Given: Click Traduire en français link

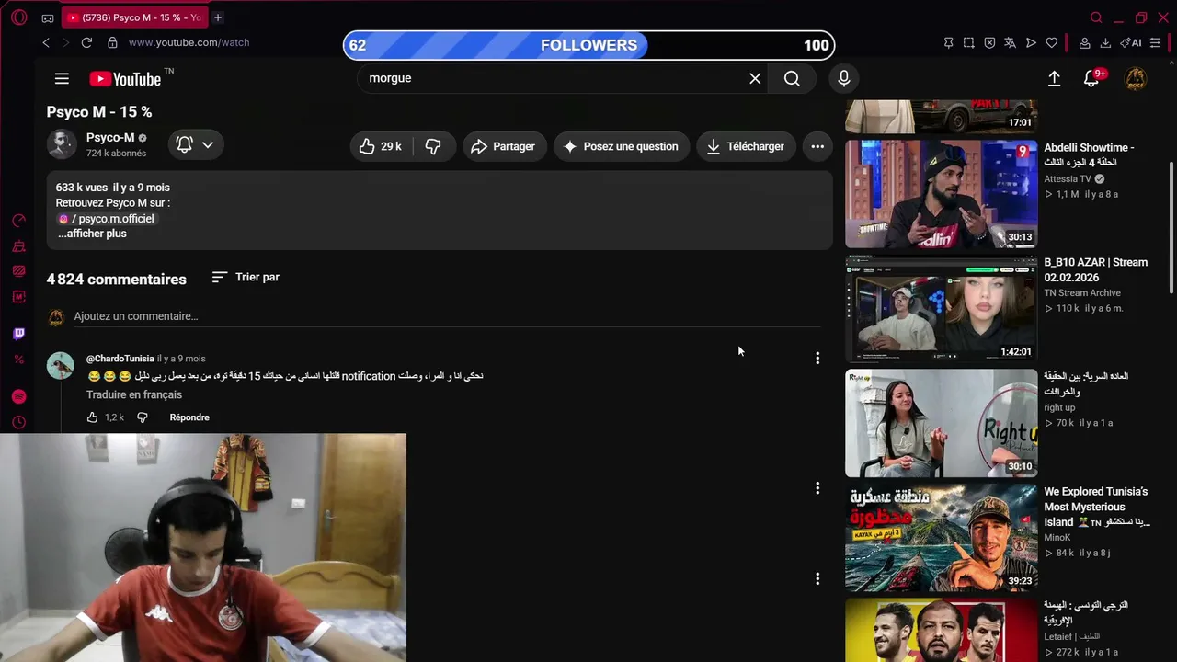Looking at the screenshot, I should [x=134, y=394].
